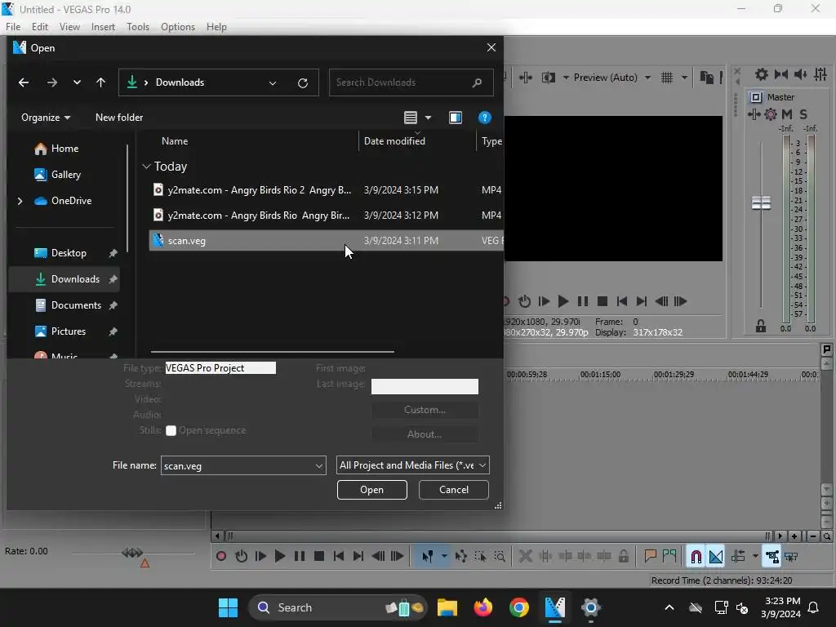Open Video Preview FX in preview window

point(526,78)
